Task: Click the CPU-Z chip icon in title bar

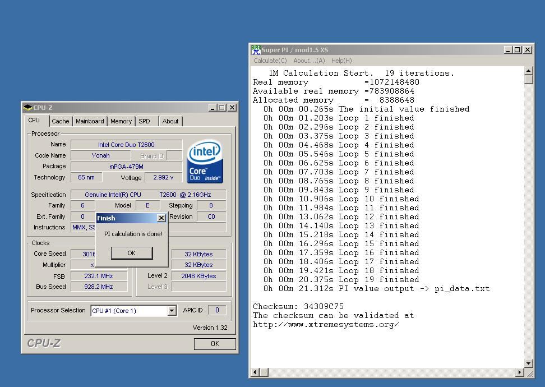Action: point(28,108)
